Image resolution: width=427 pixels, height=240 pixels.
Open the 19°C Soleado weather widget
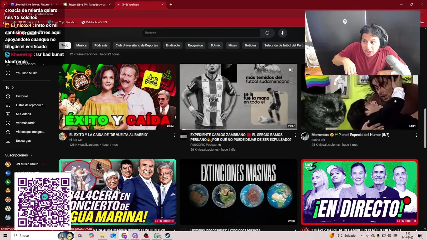[342, 236]
